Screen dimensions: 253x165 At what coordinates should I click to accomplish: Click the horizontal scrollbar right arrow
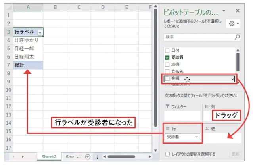coord(150,157)
